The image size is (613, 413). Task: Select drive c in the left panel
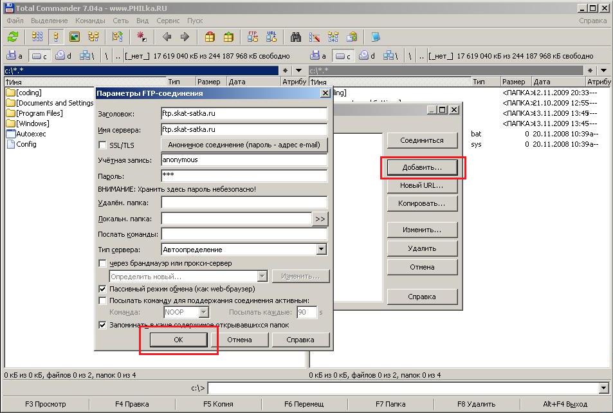pos(39,56)
